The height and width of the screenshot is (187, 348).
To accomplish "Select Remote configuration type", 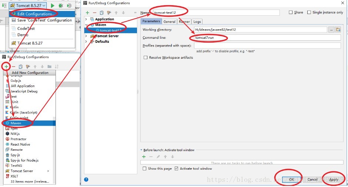I will pyautogui.click(x=16, y=150).
